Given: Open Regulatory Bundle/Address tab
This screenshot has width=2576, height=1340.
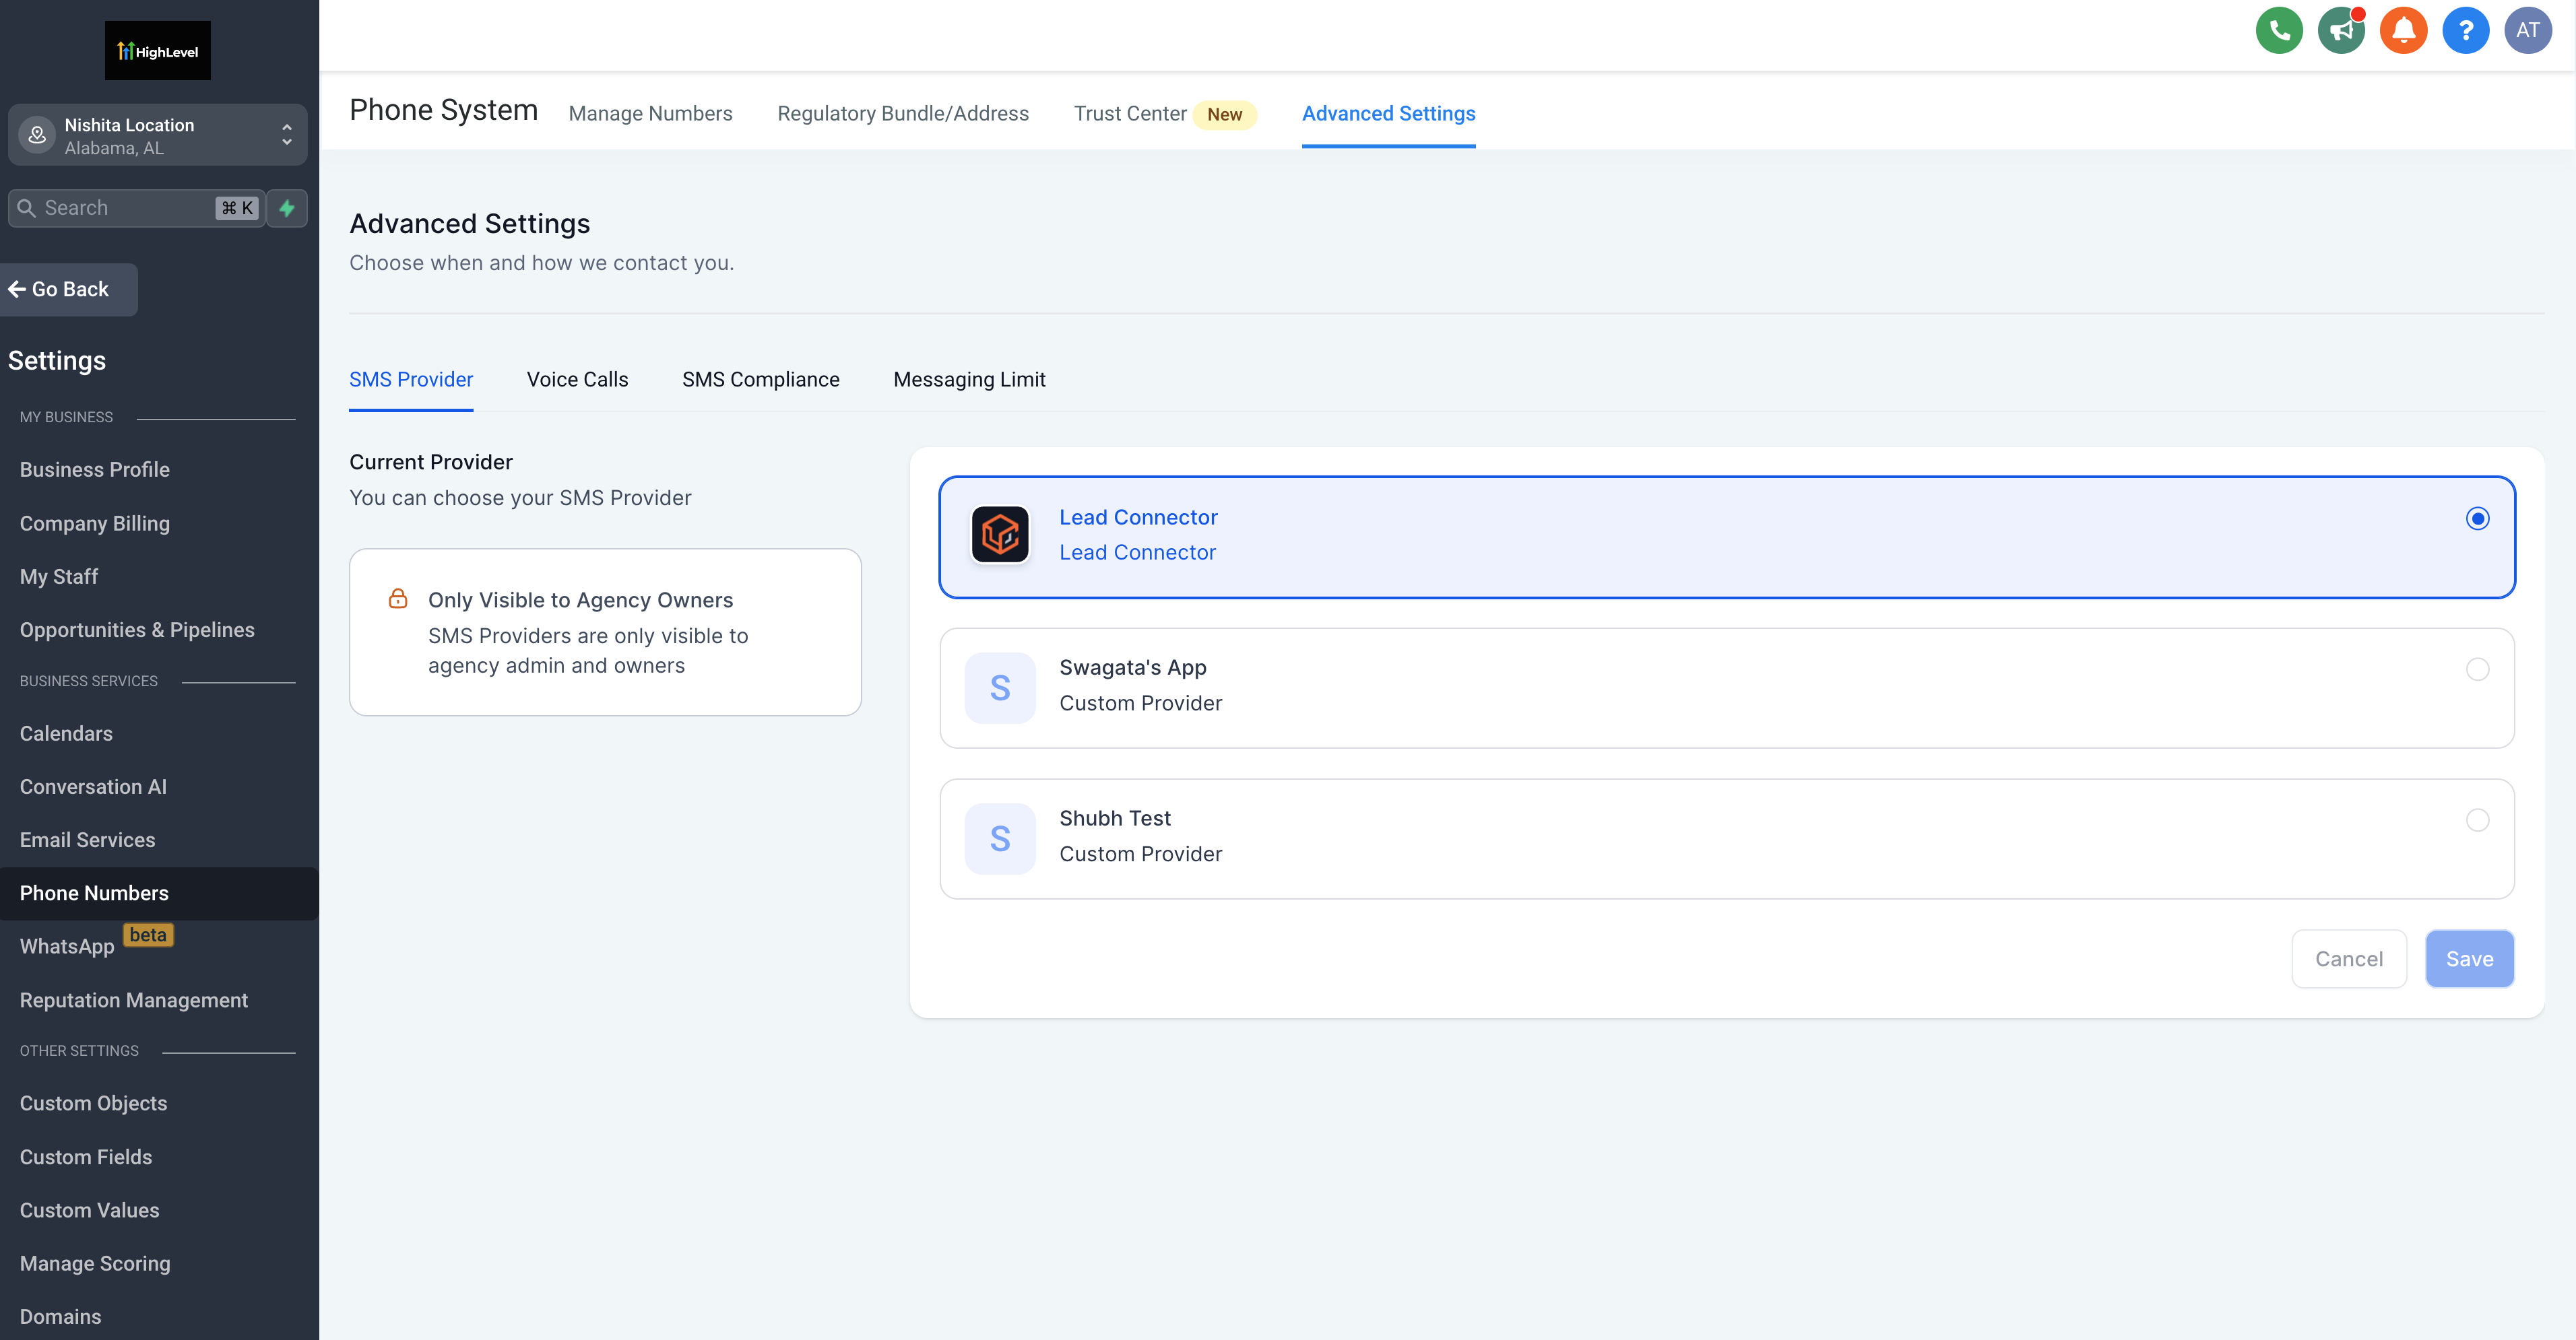Looking at the screenshot, I should (x=903, y=113).
